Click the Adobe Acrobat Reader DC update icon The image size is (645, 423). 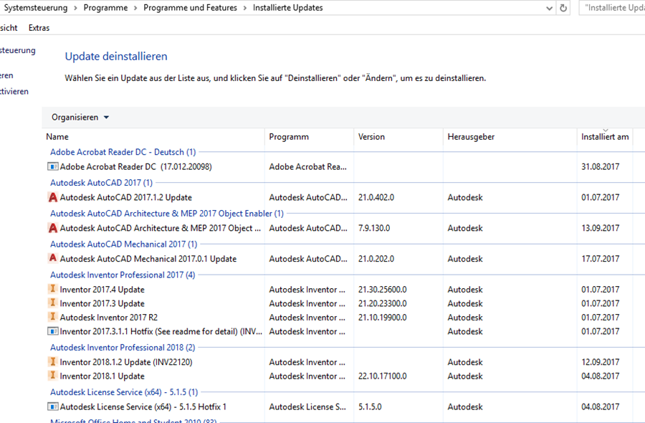click(x=52, y=166)
